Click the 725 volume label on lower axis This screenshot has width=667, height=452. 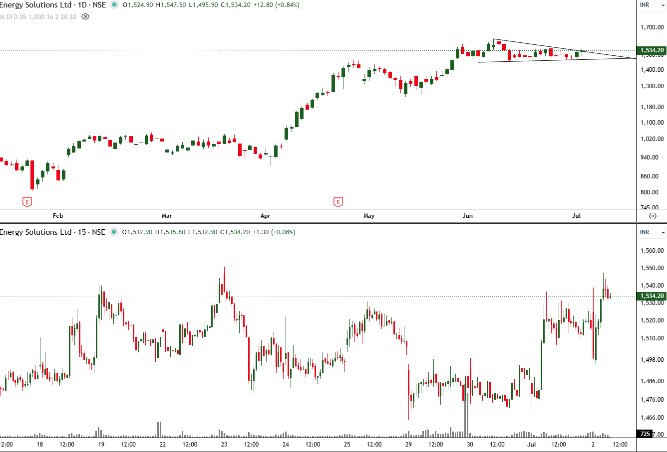point(646,434)
